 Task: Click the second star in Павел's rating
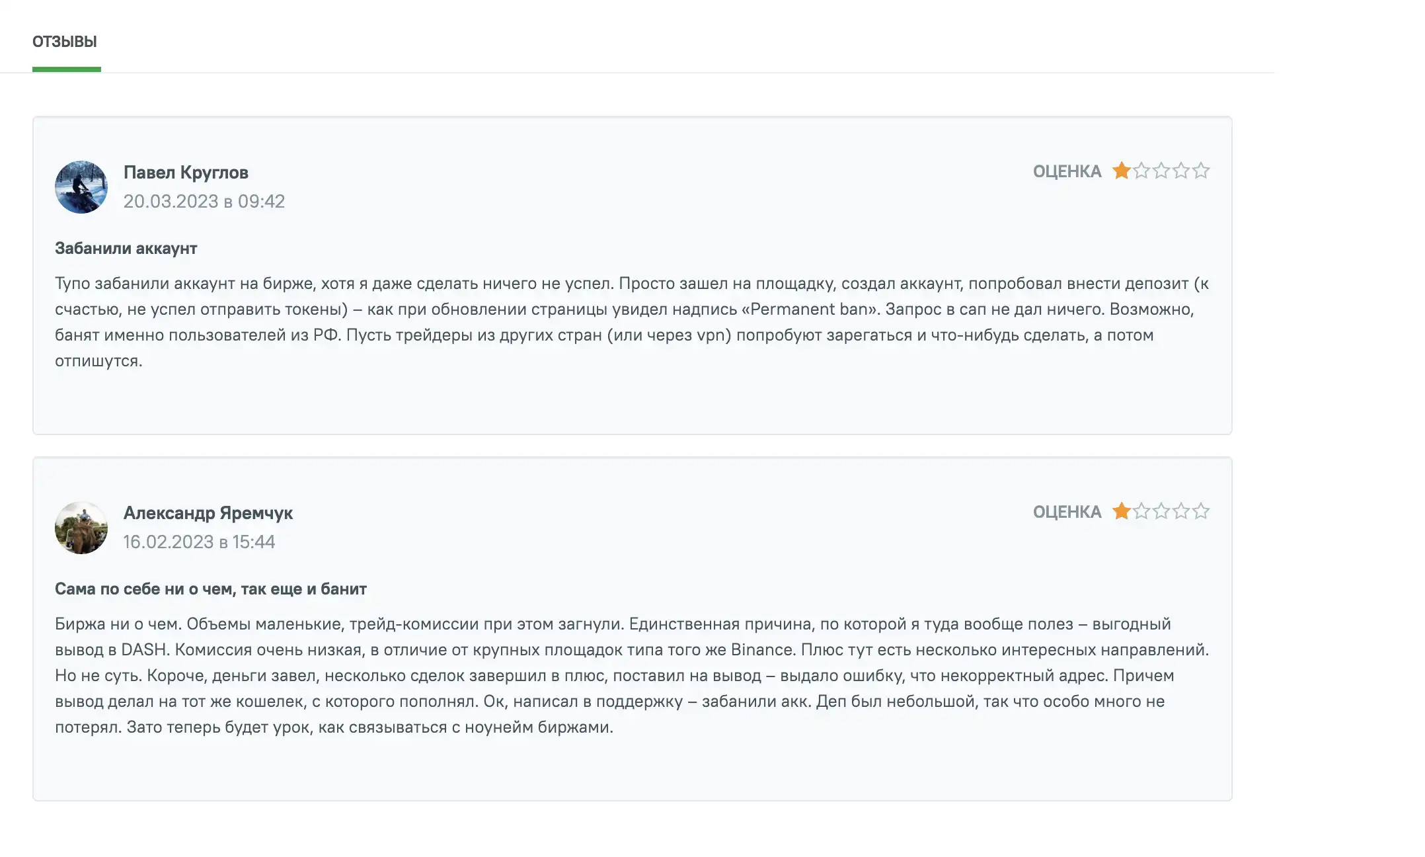point(1141,171)
